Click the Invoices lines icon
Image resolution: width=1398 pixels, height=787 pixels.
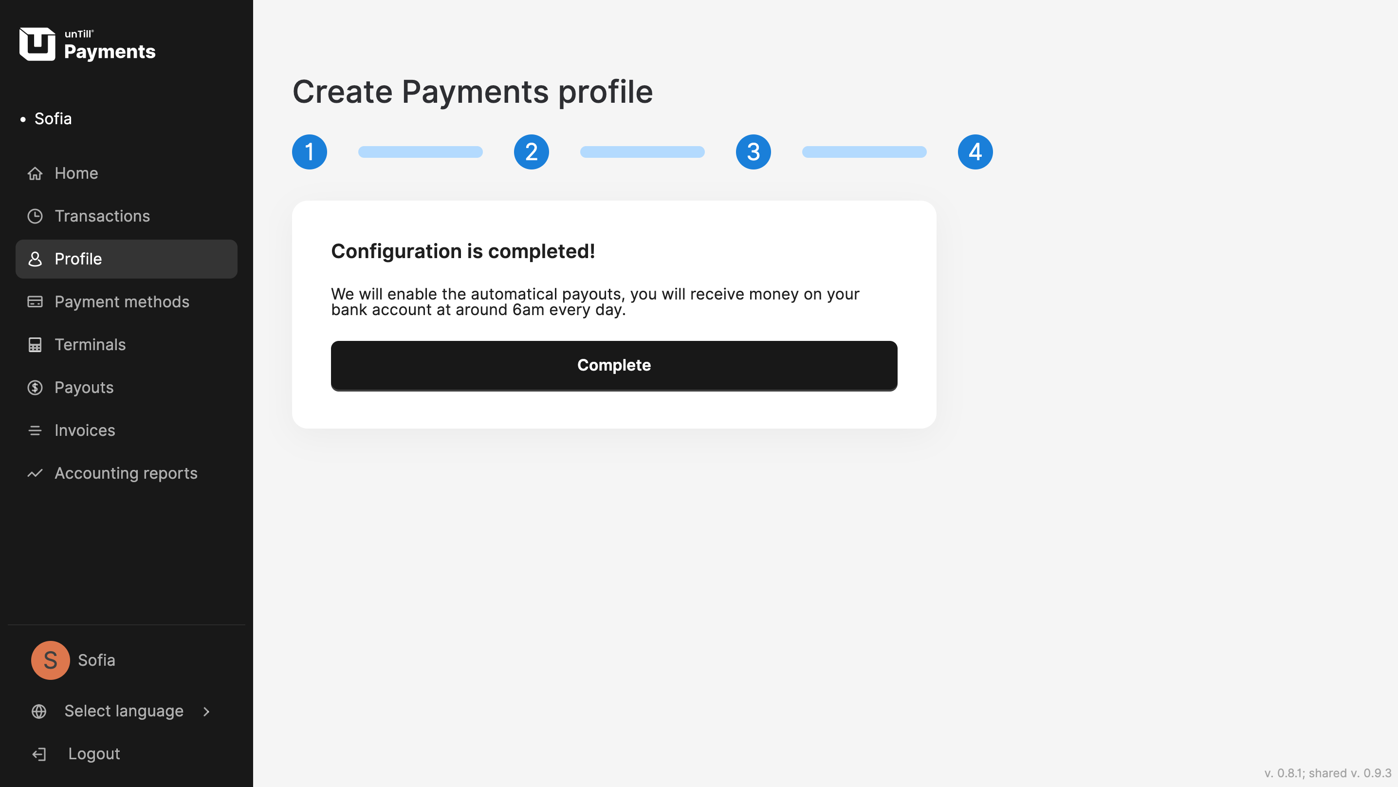[35, 431]
